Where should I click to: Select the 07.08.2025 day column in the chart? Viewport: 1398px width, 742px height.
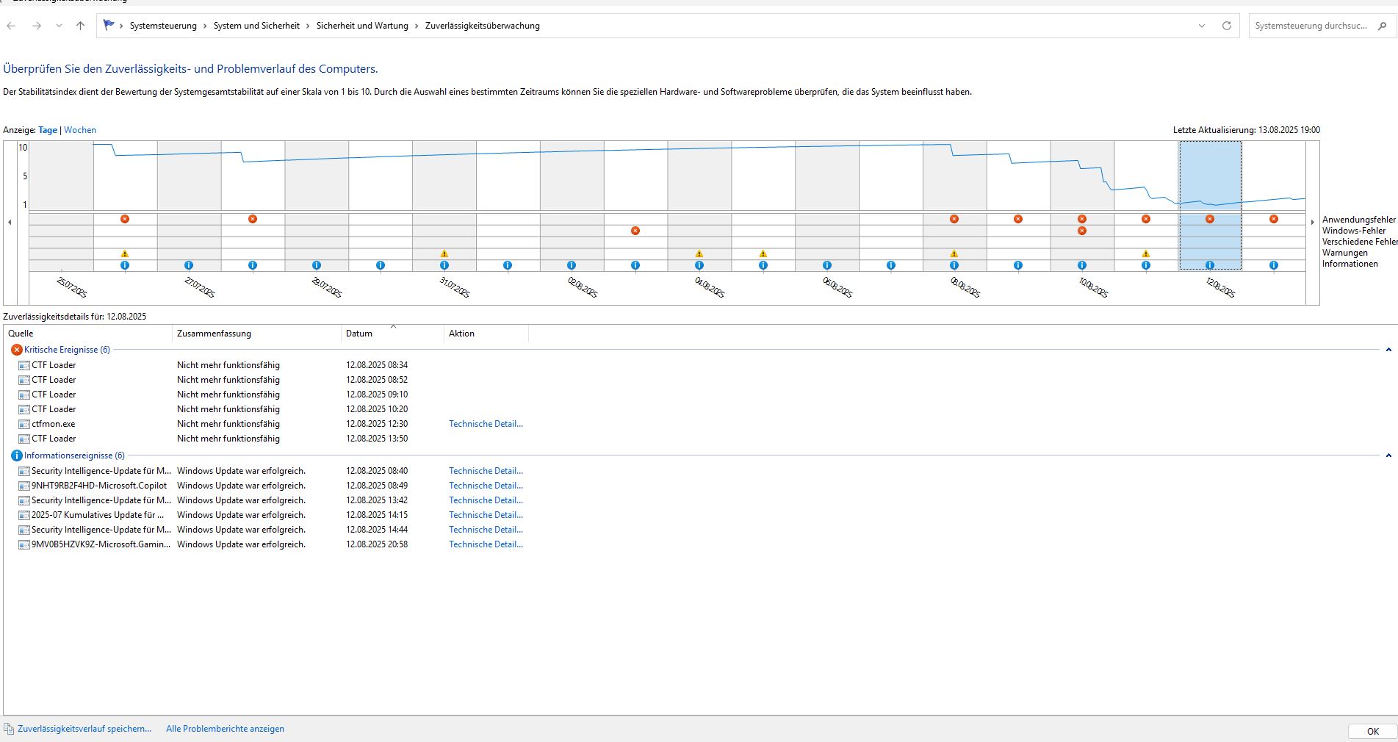[x=891, y=206]
